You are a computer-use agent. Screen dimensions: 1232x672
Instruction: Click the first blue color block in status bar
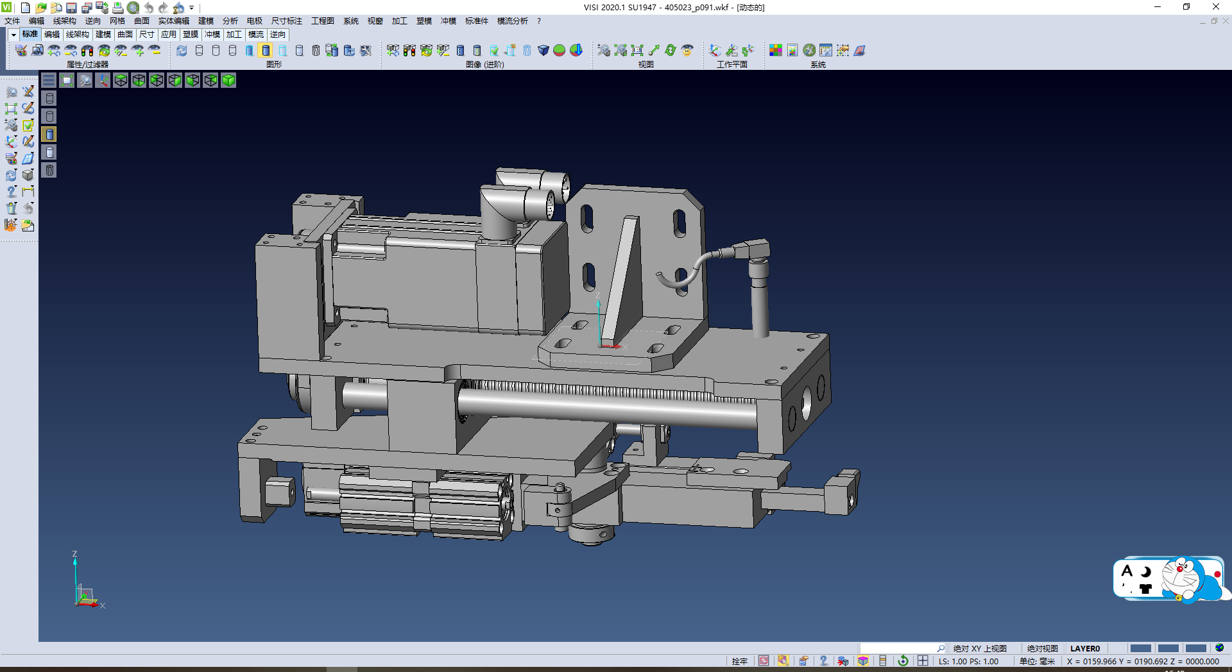(1140, 648)
